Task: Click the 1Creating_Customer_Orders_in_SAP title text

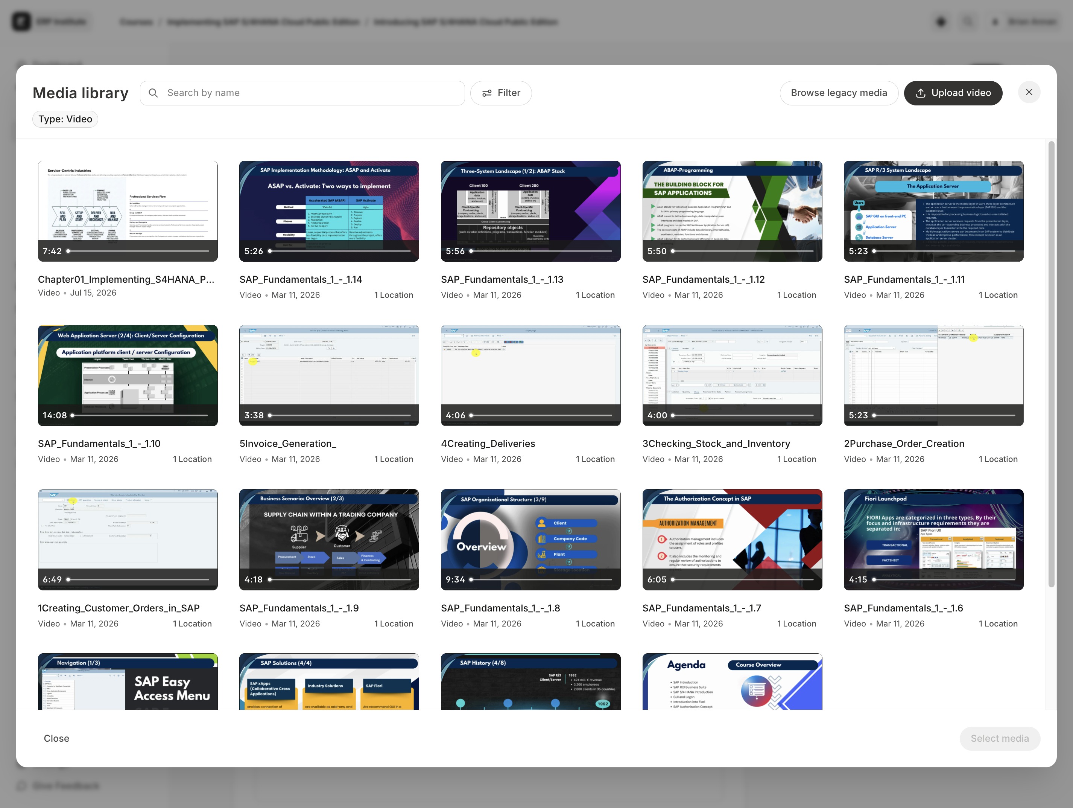Action: [119, 608]
